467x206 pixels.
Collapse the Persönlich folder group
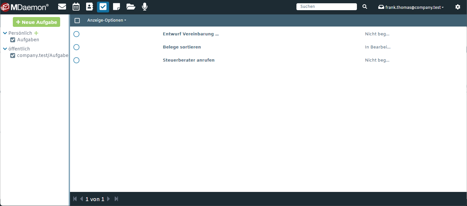[x=5, y=33]
